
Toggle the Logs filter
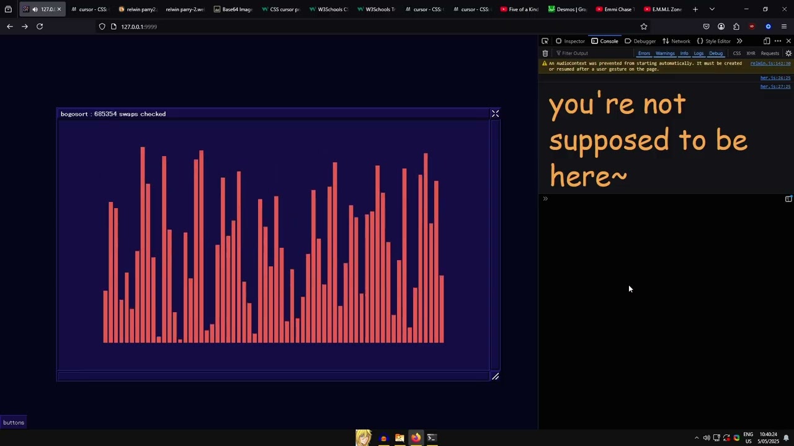click(x=698, y=53)
